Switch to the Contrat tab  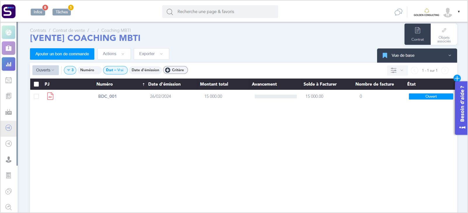pos(418,34)
